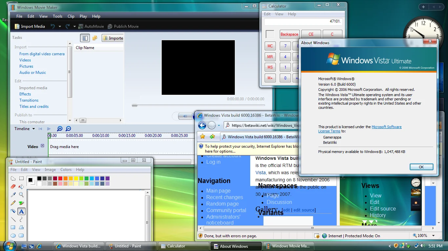Select the Airbrush spray can in Paint
The width and height of the screenshot is (448, 251).
tap(13, 211)
